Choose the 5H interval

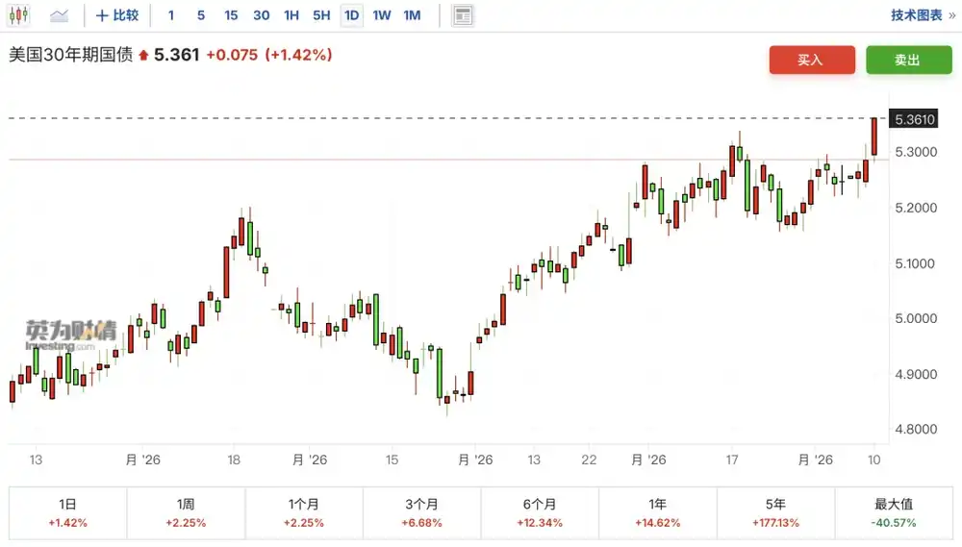(x=321, y=15)
